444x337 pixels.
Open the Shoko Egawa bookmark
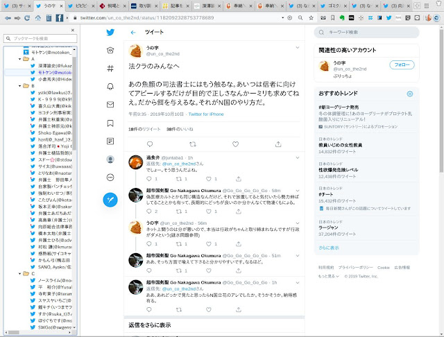click(51, 132)
